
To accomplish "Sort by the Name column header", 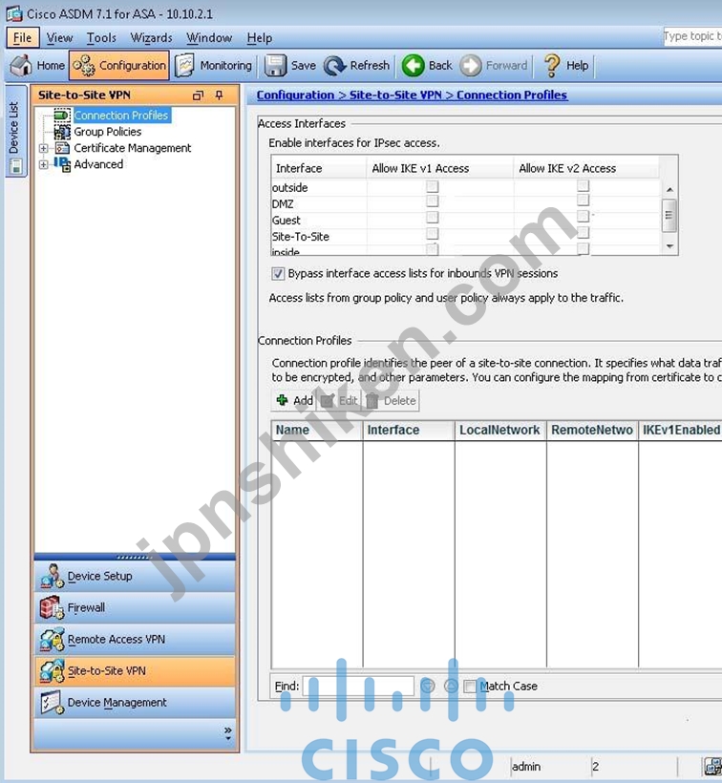I will click(x=317, y=430).
